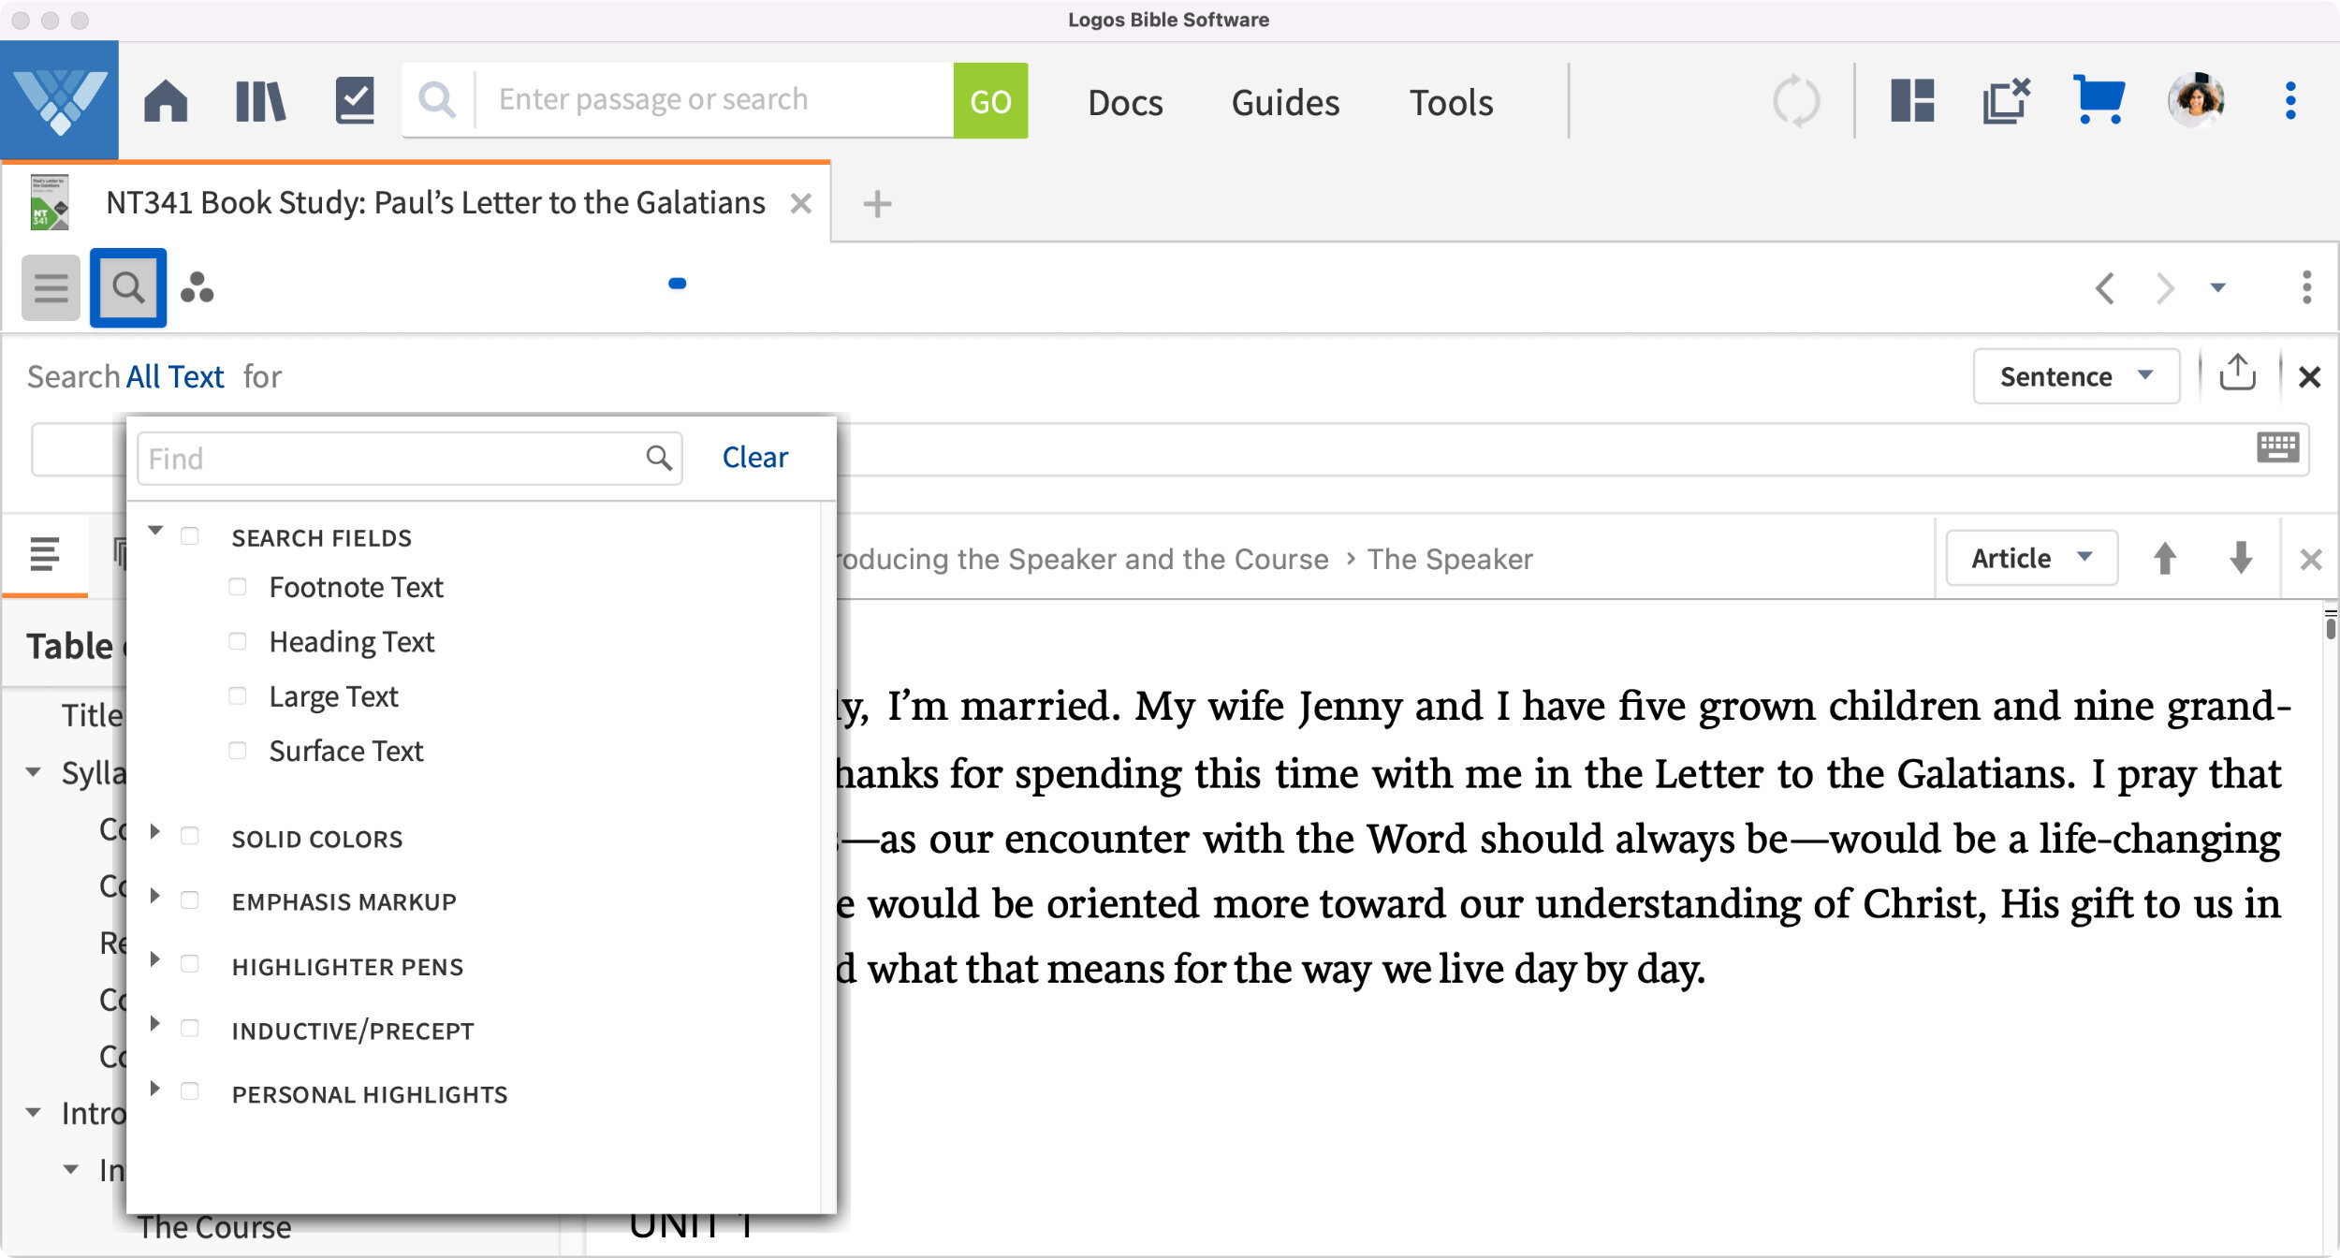Expand the EMPHASIS MARKUP group
Image resolution: width=2340 pixels, height=1258 pixels.
pyautogui.click(x=155, y=896)
